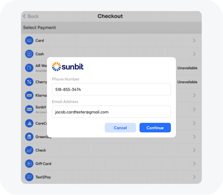The width and height of the screenshot is (223, 195).
Task: Expand the Card option chevron
Action: [194, 41]
